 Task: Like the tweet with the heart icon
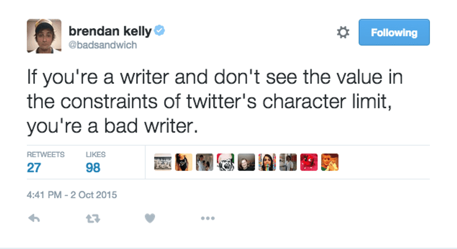(149, 218)
